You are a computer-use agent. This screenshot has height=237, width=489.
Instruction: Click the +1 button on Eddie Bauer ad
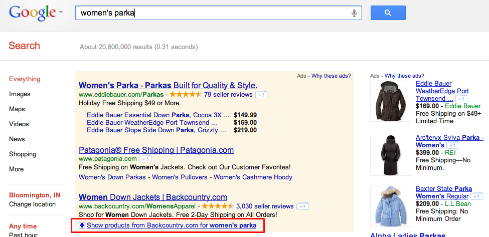click(261, 95)
